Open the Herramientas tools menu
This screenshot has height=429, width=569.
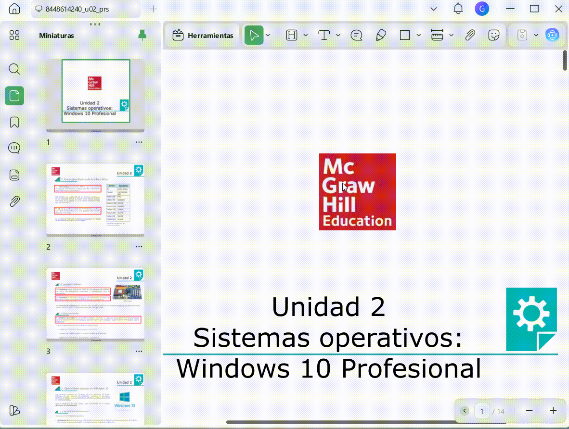pyautogui.click(x=203, y=35)
